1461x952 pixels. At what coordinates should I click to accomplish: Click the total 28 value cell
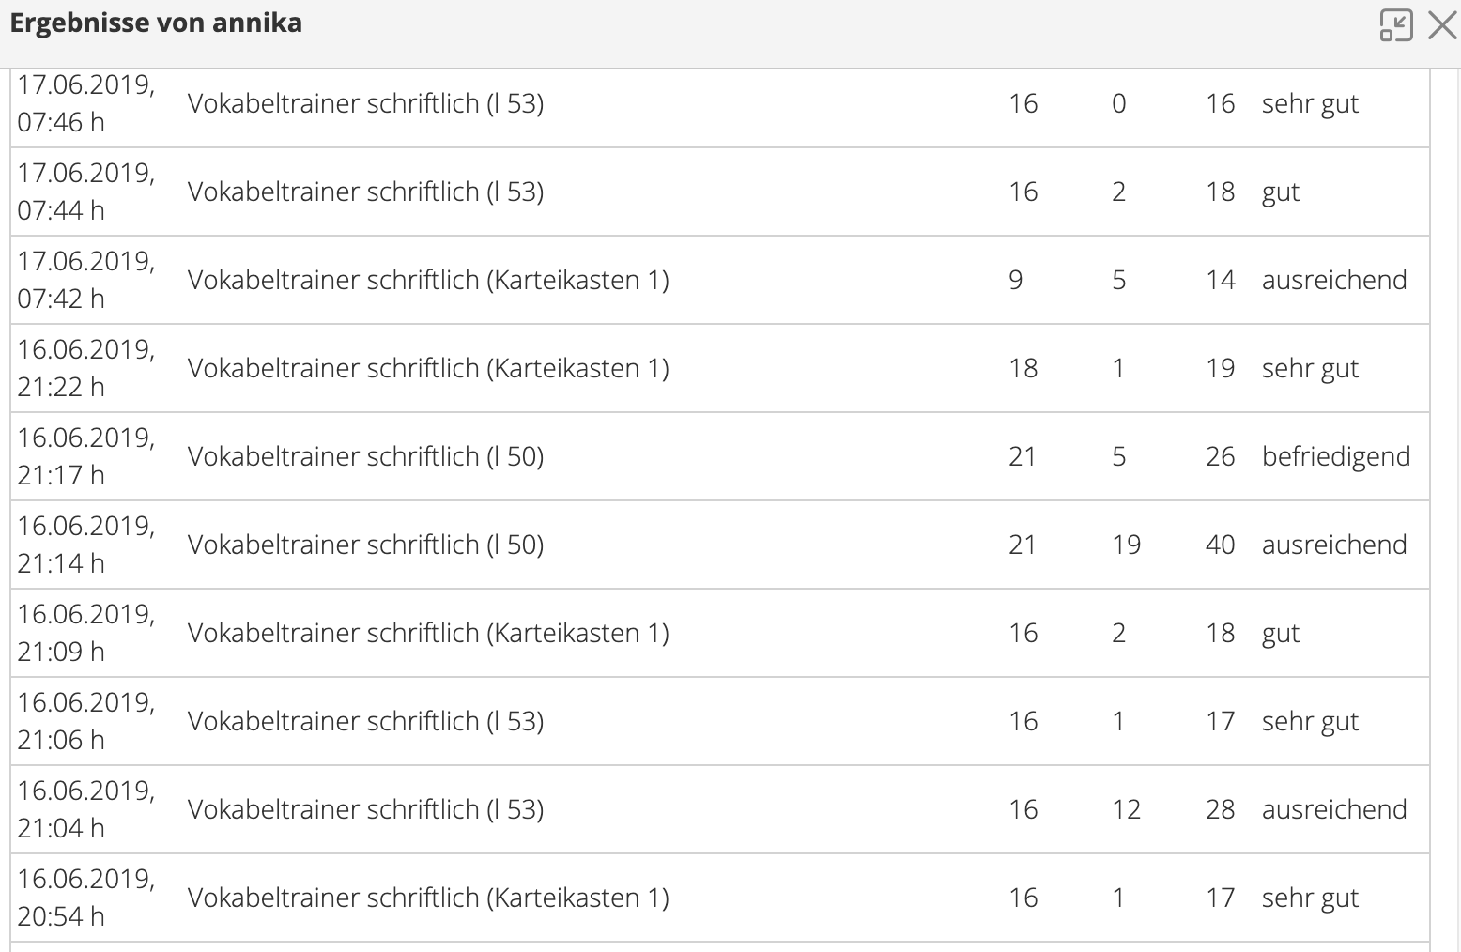1220,809
